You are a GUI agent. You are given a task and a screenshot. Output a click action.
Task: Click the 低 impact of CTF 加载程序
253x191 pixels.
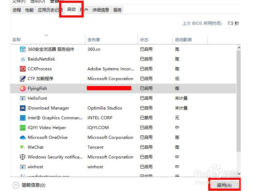point(177,79)
